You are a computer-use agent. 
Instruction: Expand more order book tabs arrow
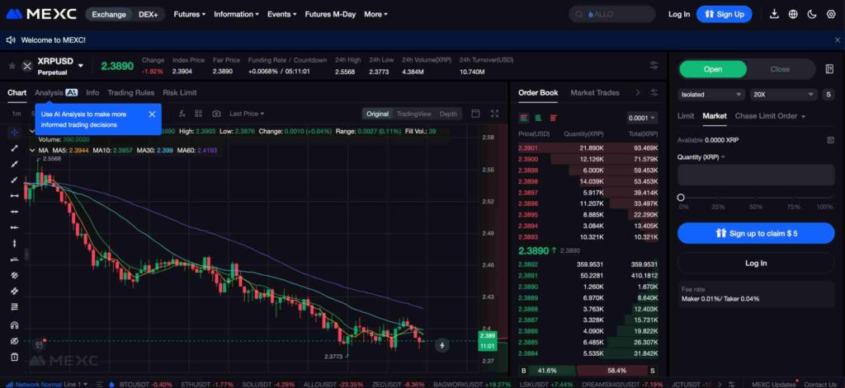638,92
